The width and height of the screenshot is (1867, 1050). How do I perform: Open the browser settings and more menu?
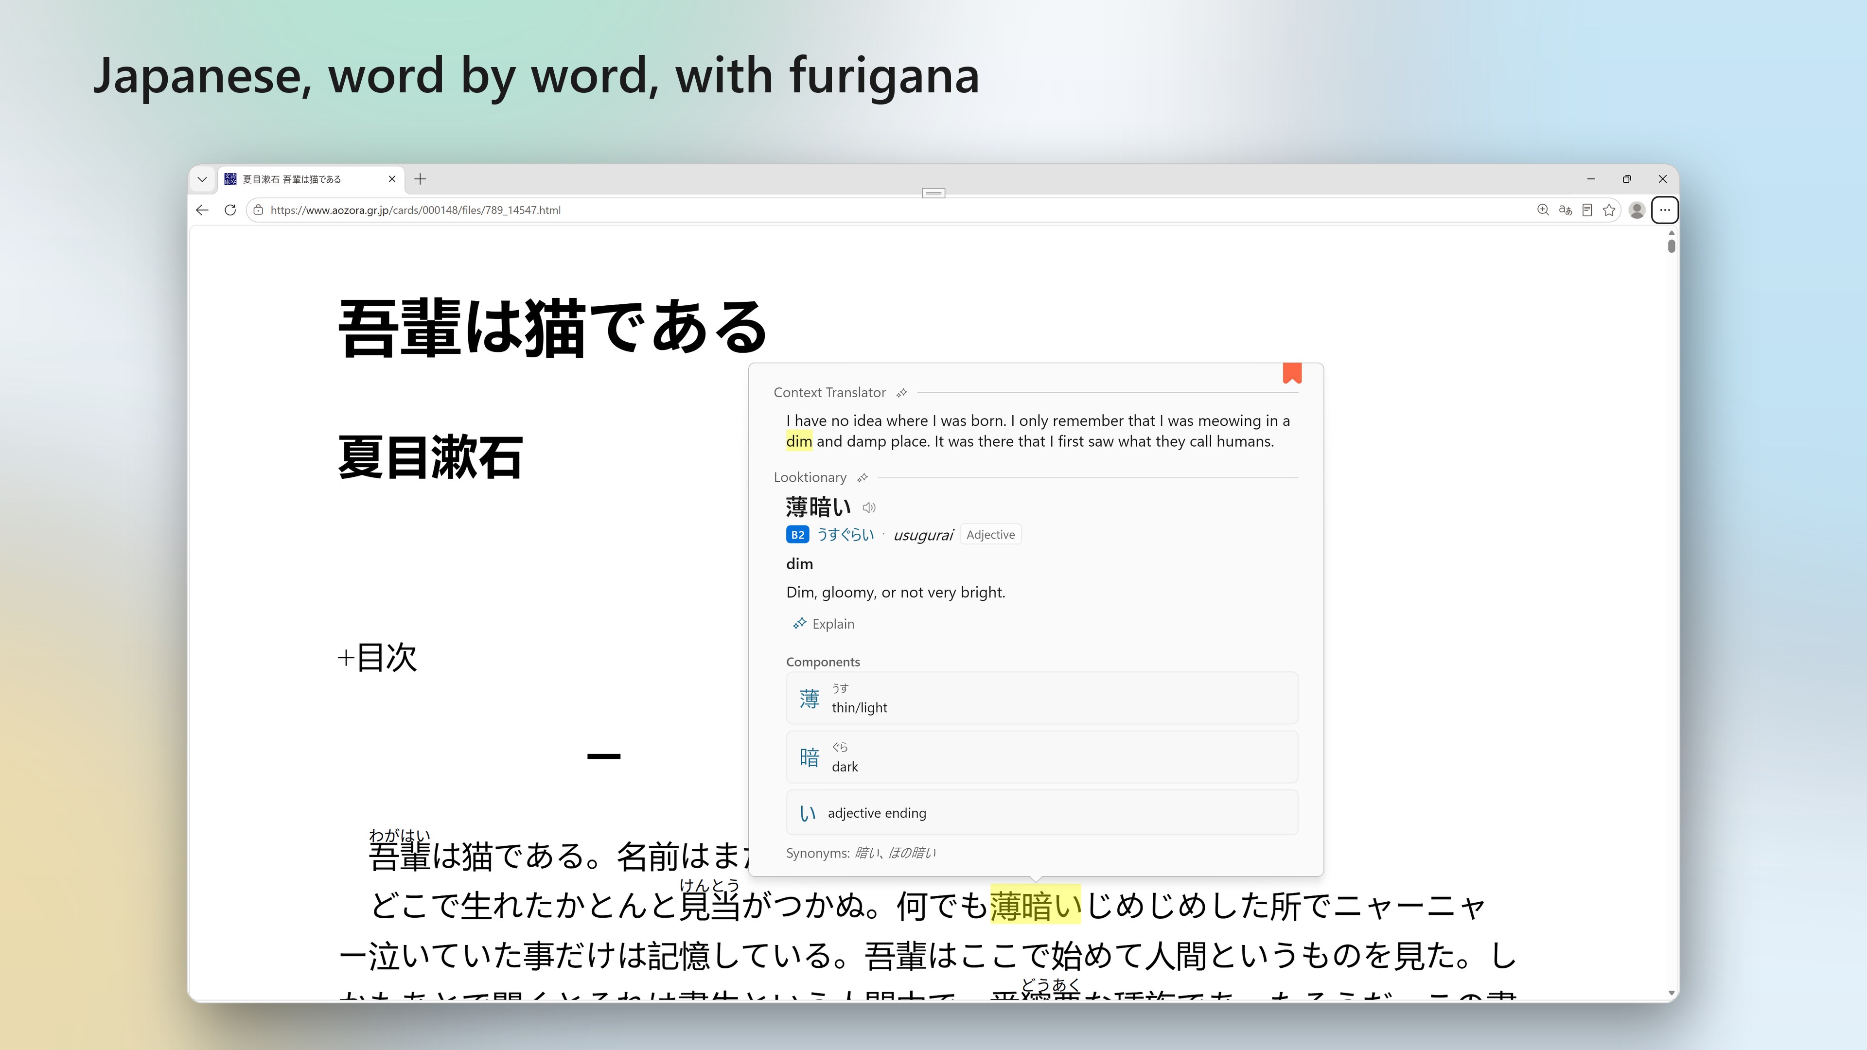pos(1665,210)
